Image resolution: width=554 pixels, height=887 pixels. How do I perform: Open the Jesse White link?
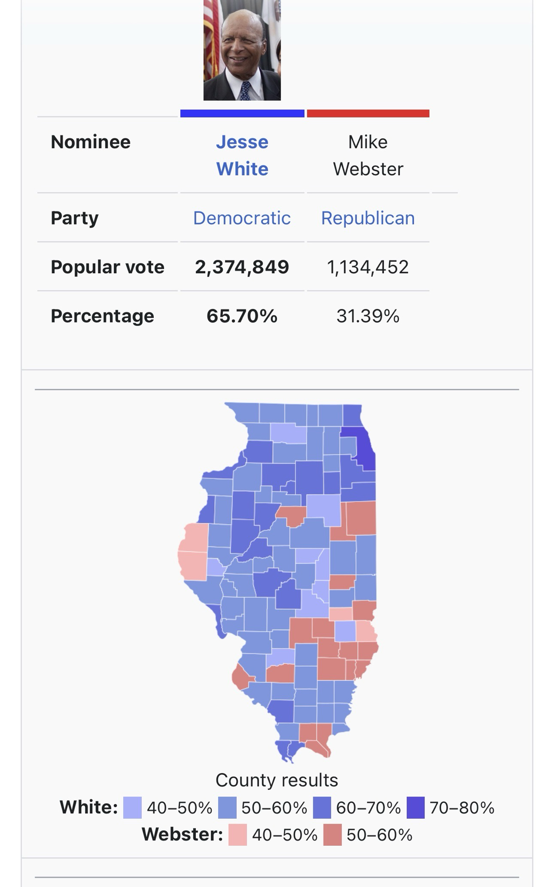tap(242, 155)
